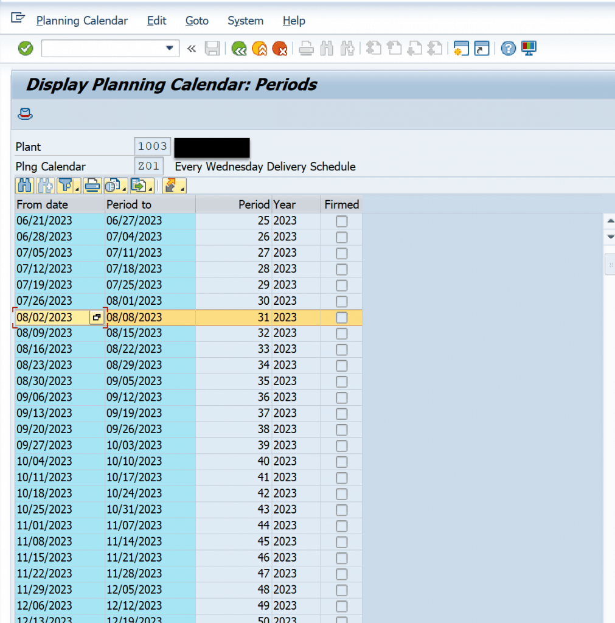
Task: Click the menu icon left of Planning Calendar
Action: pos(18,18)
